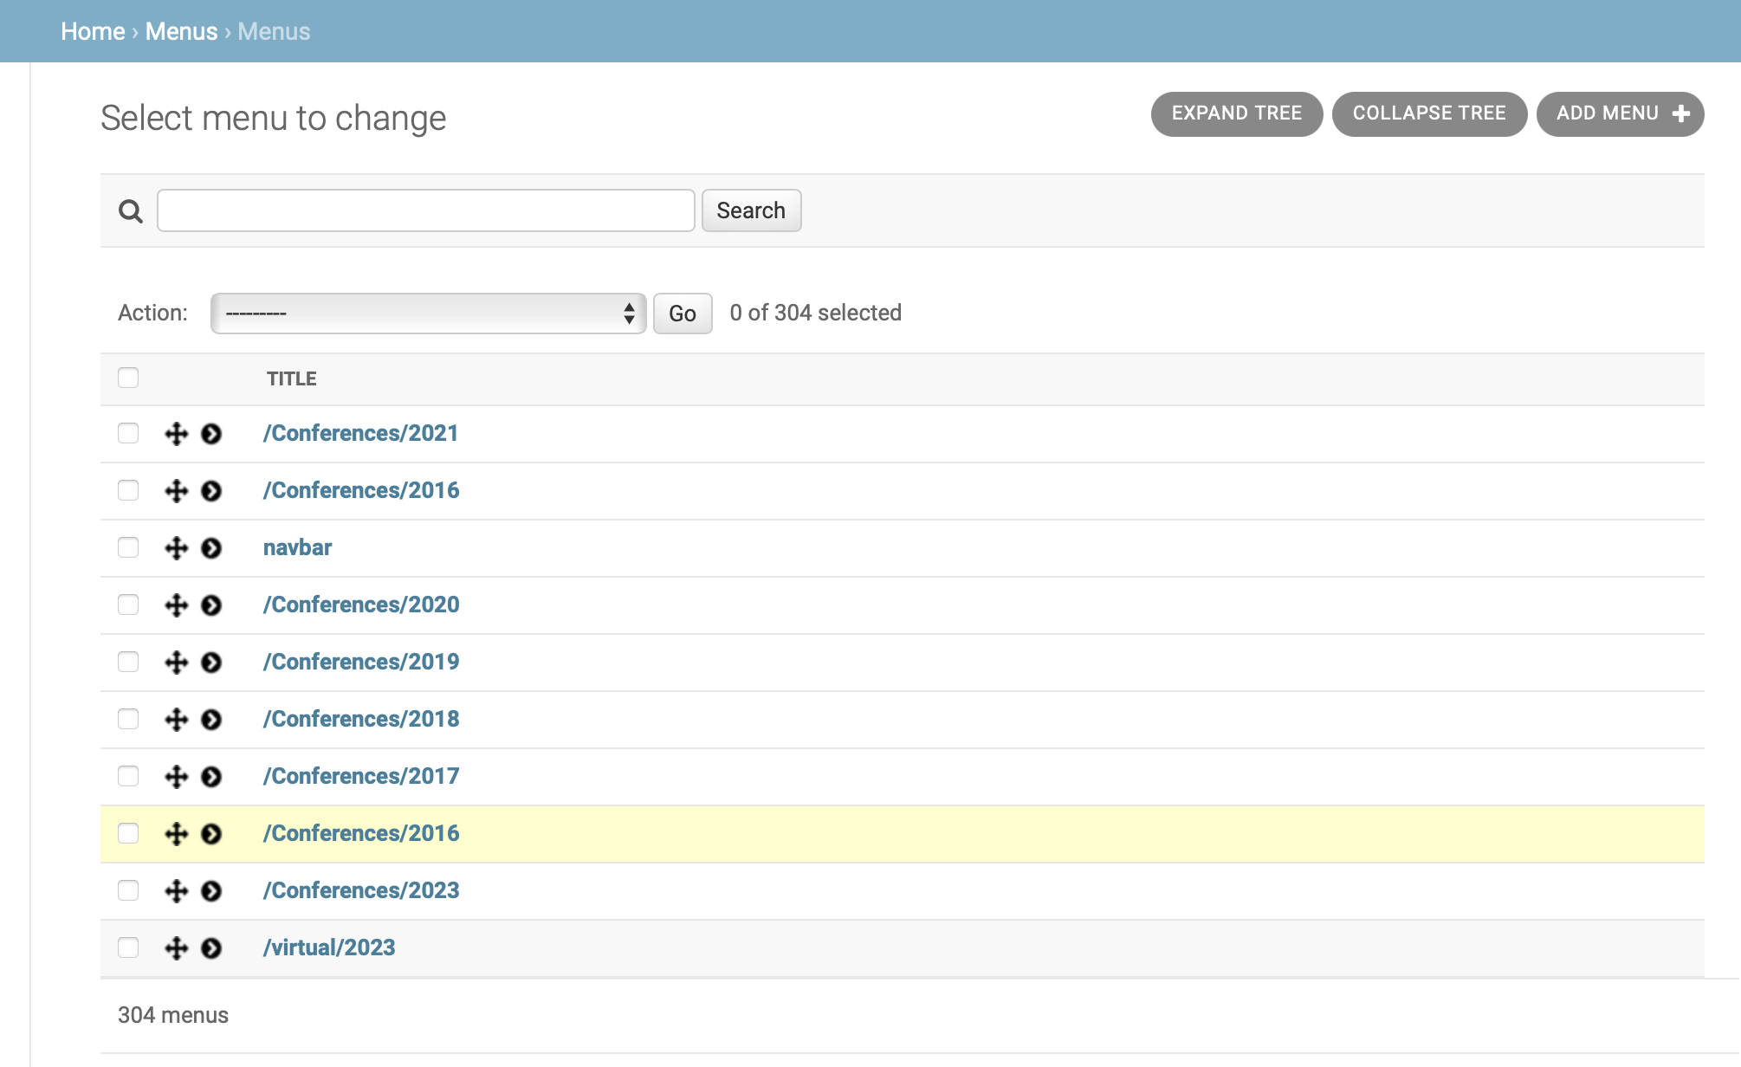Open the Home breadcrumb link

[93, 30]
